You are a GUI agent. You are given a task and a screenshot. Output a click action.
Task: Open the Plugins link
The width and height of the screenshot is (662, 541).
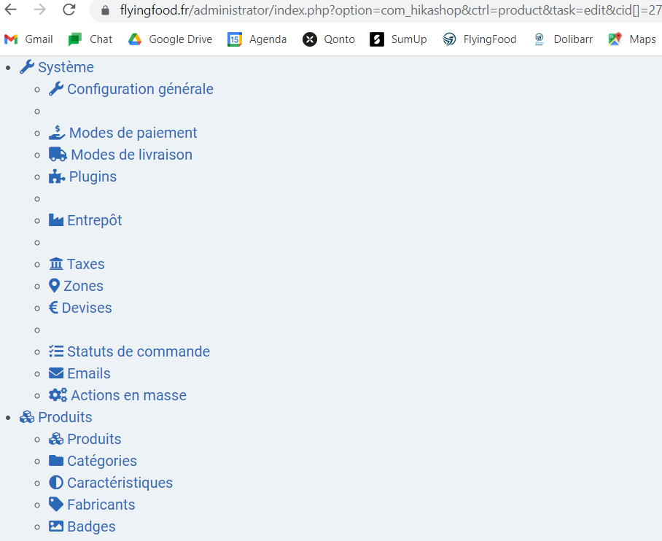[x=93, y=176]
